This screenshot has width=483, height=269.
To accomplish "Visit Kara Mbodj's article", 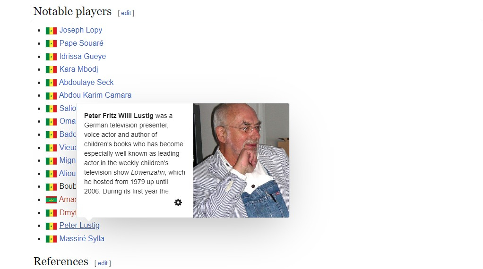I will coord(78,69).
